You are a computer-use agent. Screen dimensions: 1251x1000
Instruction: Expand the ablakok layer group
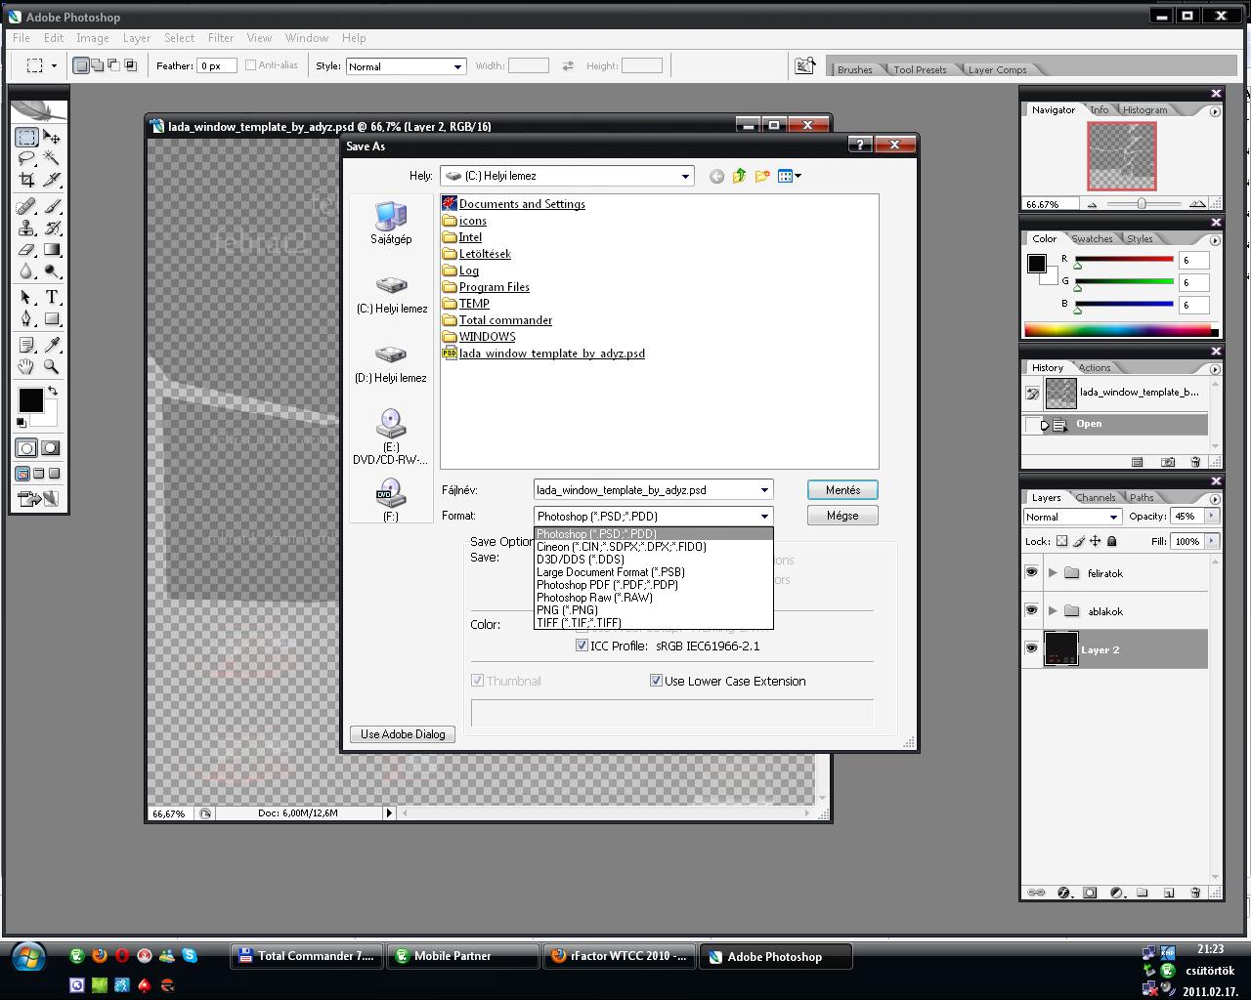[1053, 610]
